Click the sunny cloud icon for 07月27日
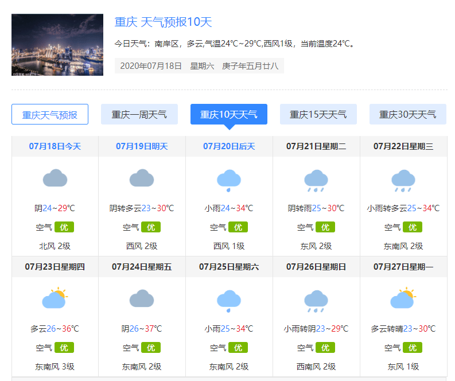Screen dimensions: 455x381 pos(403,299)
